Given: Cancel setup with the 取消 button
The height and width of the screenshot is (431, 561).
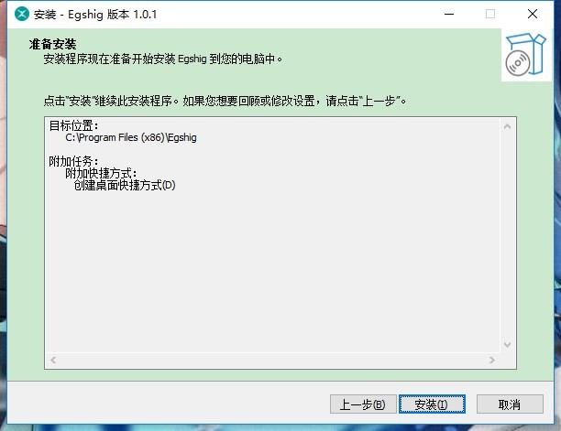Looking at the screenshot, I should (510, 404).
